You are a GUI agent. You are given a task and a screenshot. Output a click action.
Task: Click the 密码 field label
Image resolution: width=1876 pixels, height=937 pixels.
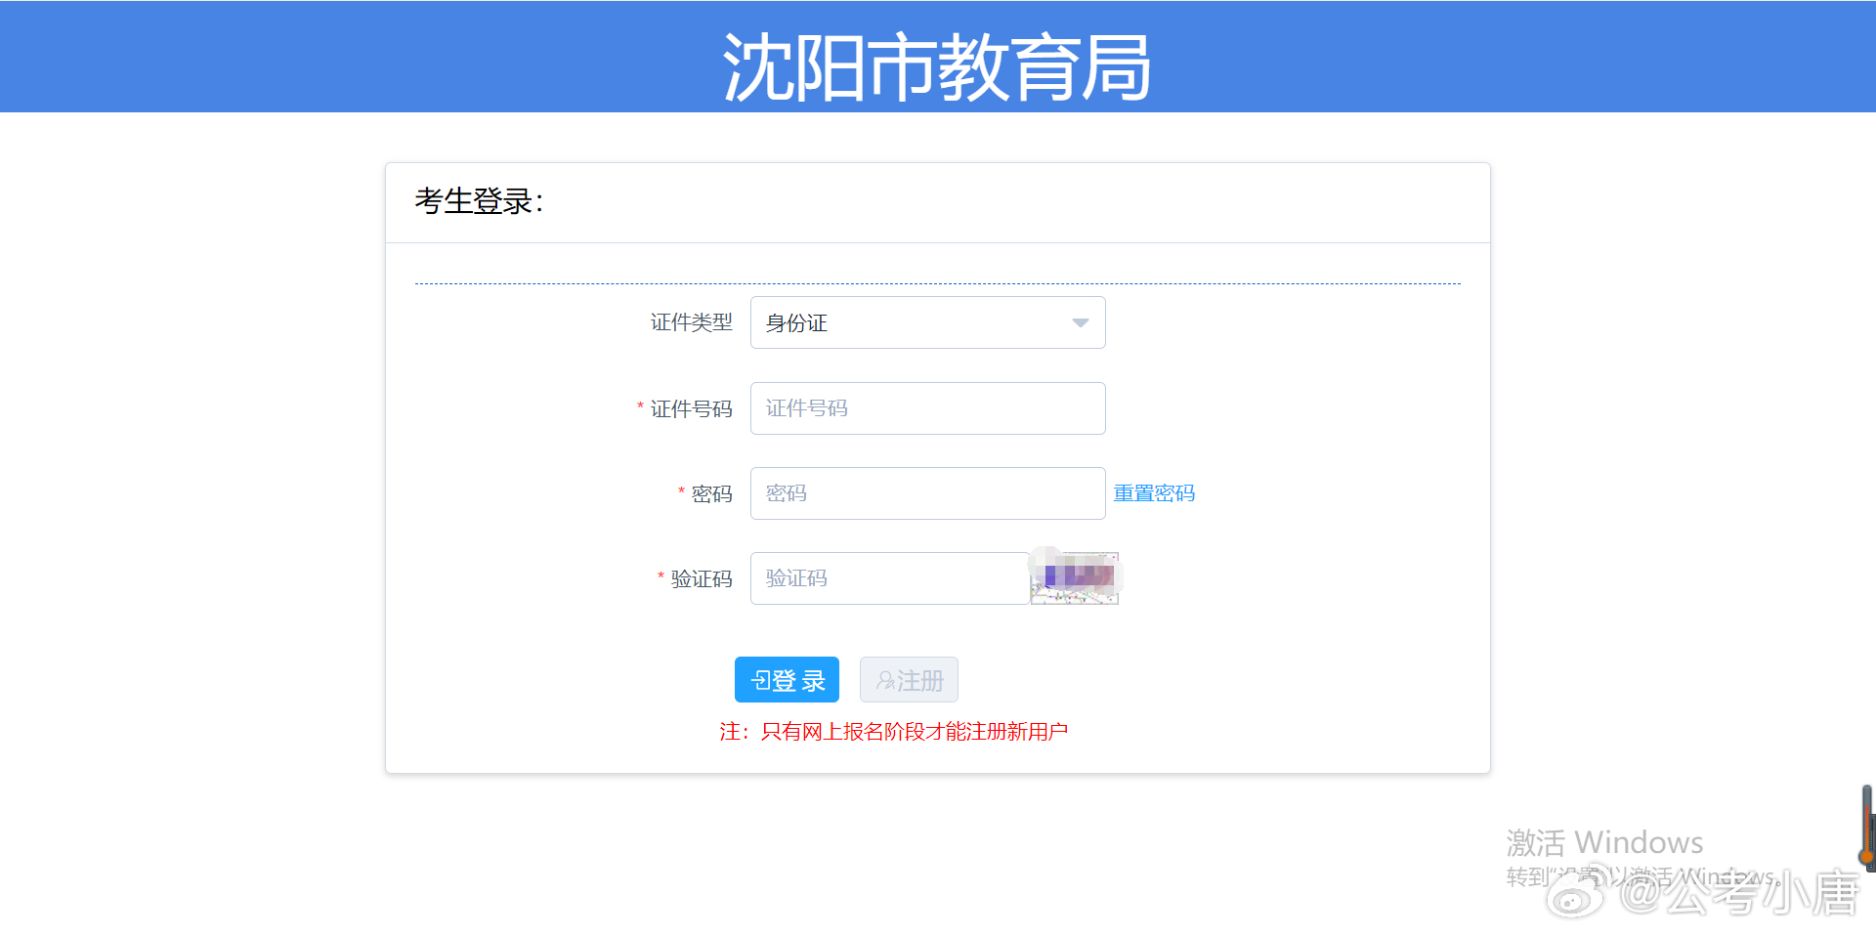(x=711, y=494)
